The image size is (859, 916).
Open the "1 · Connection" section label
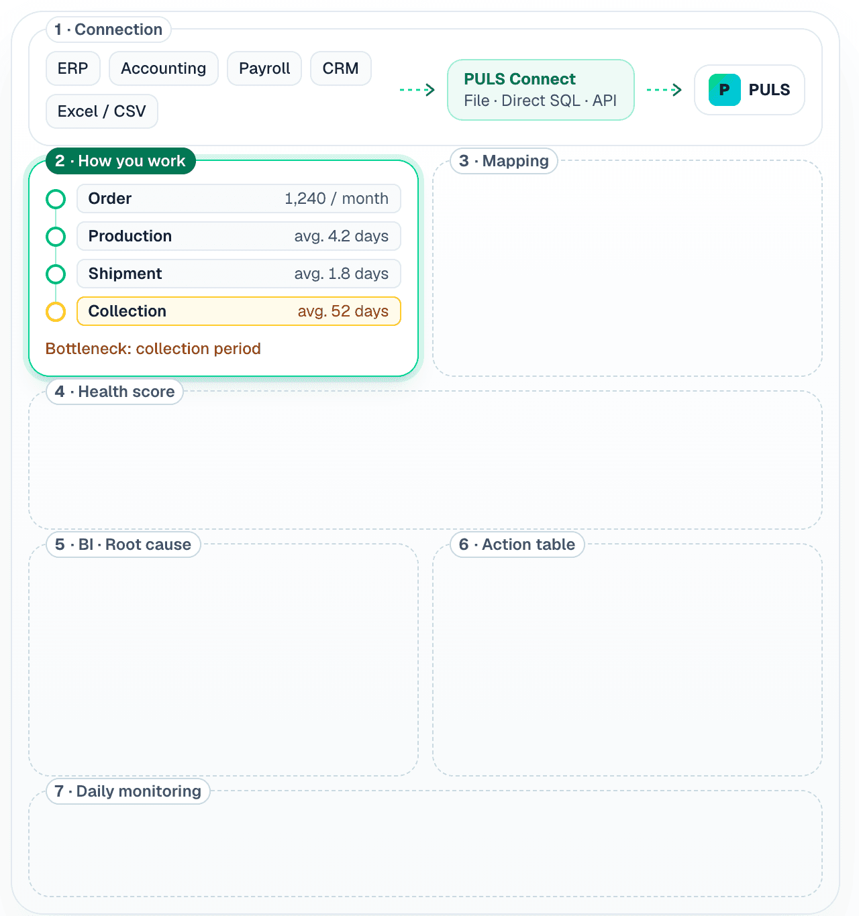[109, 30]
